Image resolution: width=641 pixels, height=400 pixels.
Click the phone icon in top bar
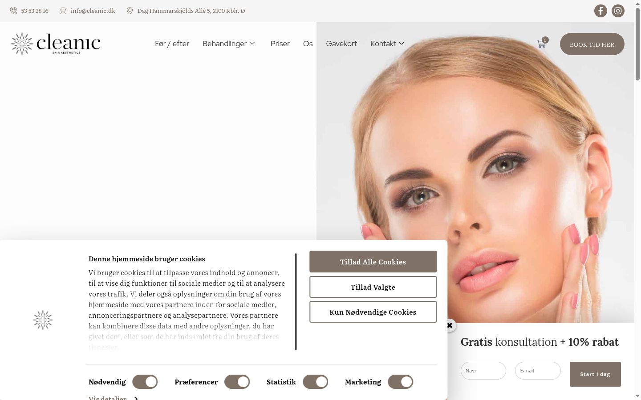[x=14, y=11]
